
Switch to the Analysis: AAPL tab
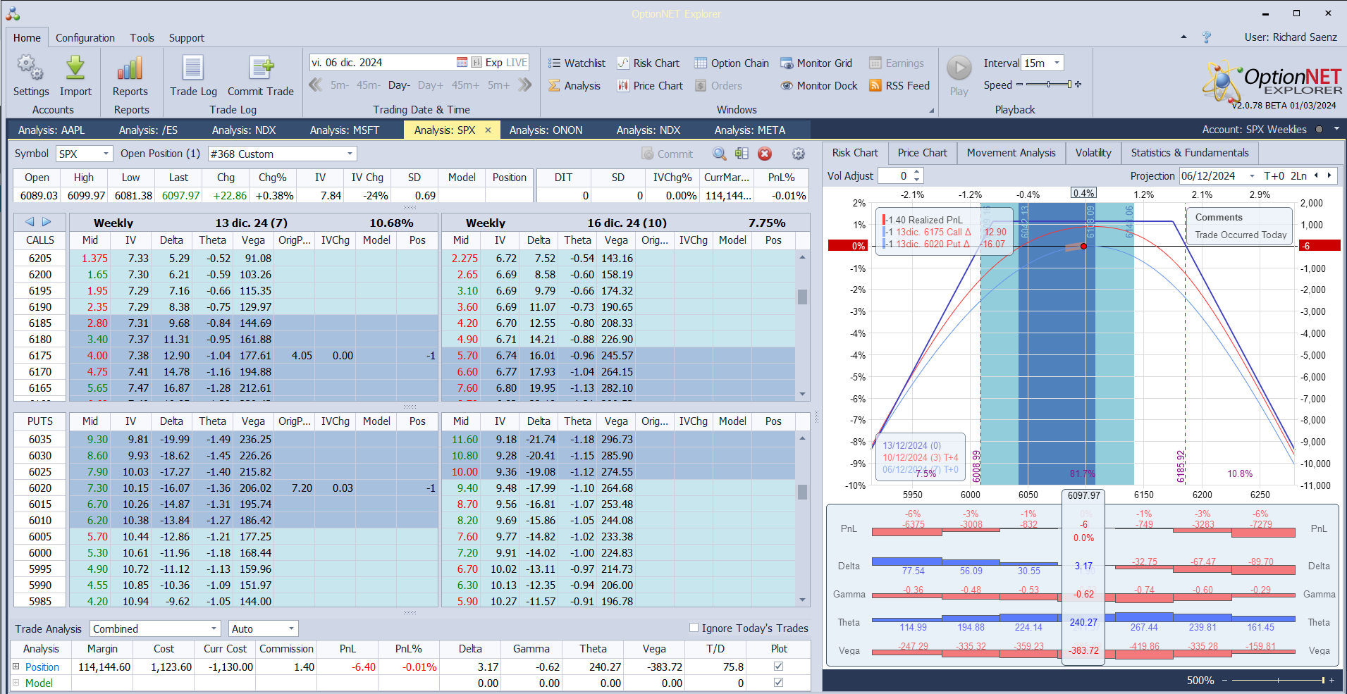pos(51,130)
